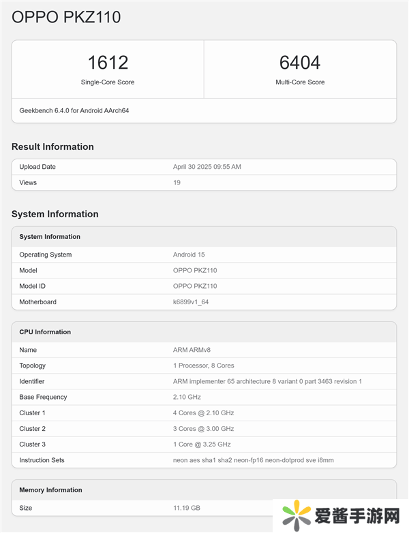Screen dimensions: 409x533
Task: Click the k6899v1_64 motherboard value
Action: [191, 302]
